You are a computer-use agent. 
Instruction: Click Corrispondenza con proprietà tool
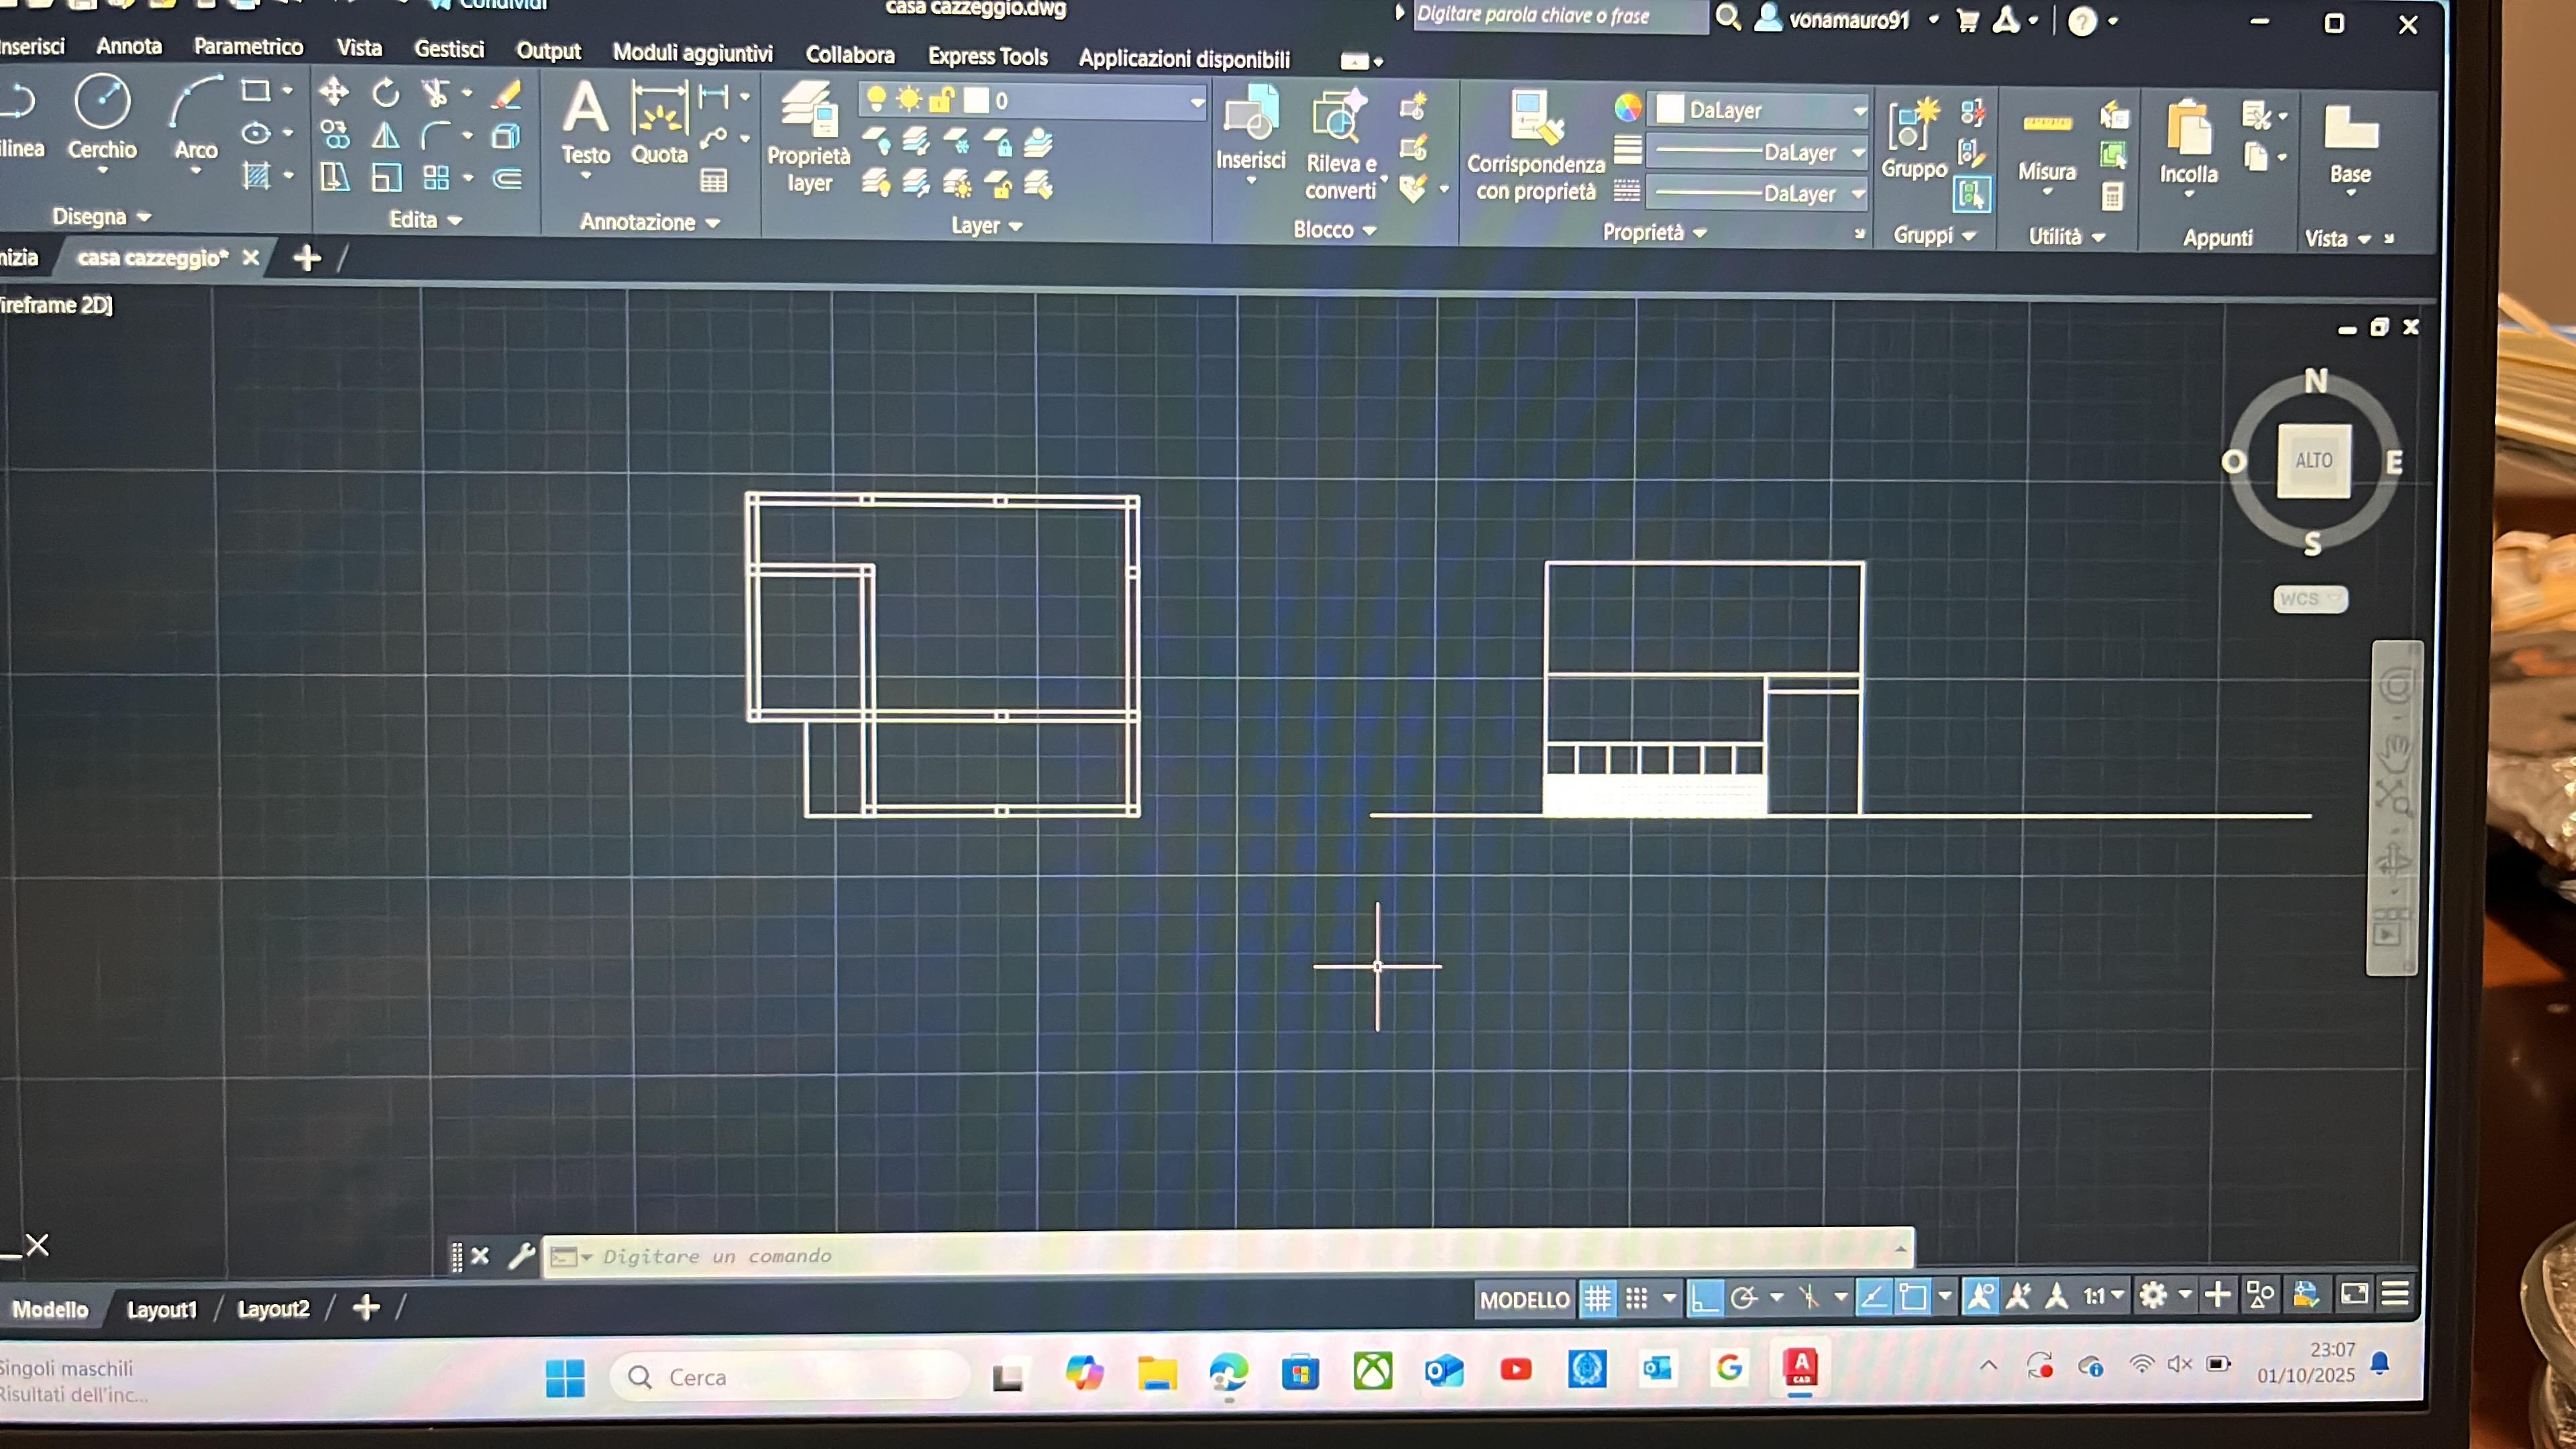click(x=1535, y=146)
